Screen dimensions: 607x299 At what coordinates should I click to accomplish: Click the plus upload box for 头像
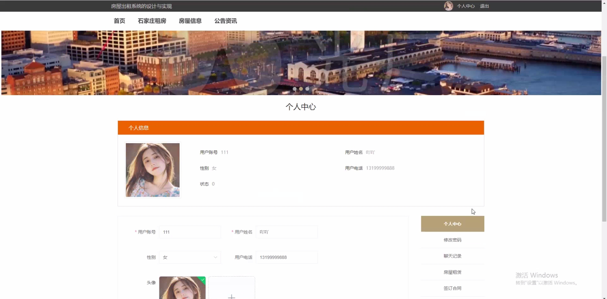coord(232,288)
